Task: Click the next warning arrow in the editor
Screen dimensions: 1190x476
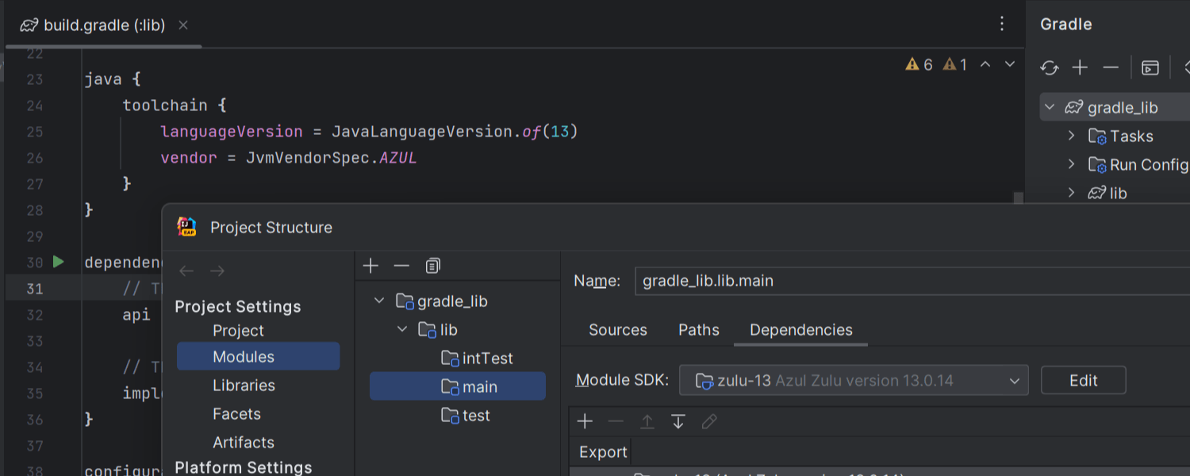Action: [x=1009, y=64]
